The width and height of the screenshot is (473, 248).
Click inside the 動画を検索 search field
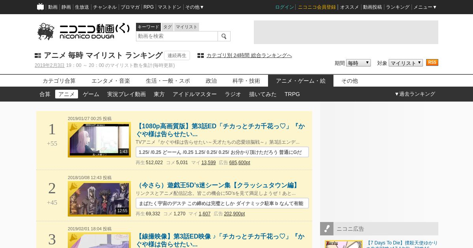tap(177, 36)
